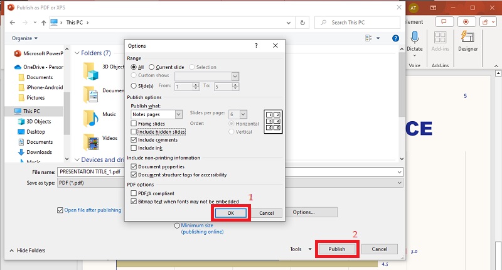Screen dimensions: 502x270
Task: Collapse the Devices and drives group
Action: pyautogui.click(x=77, y=159)
